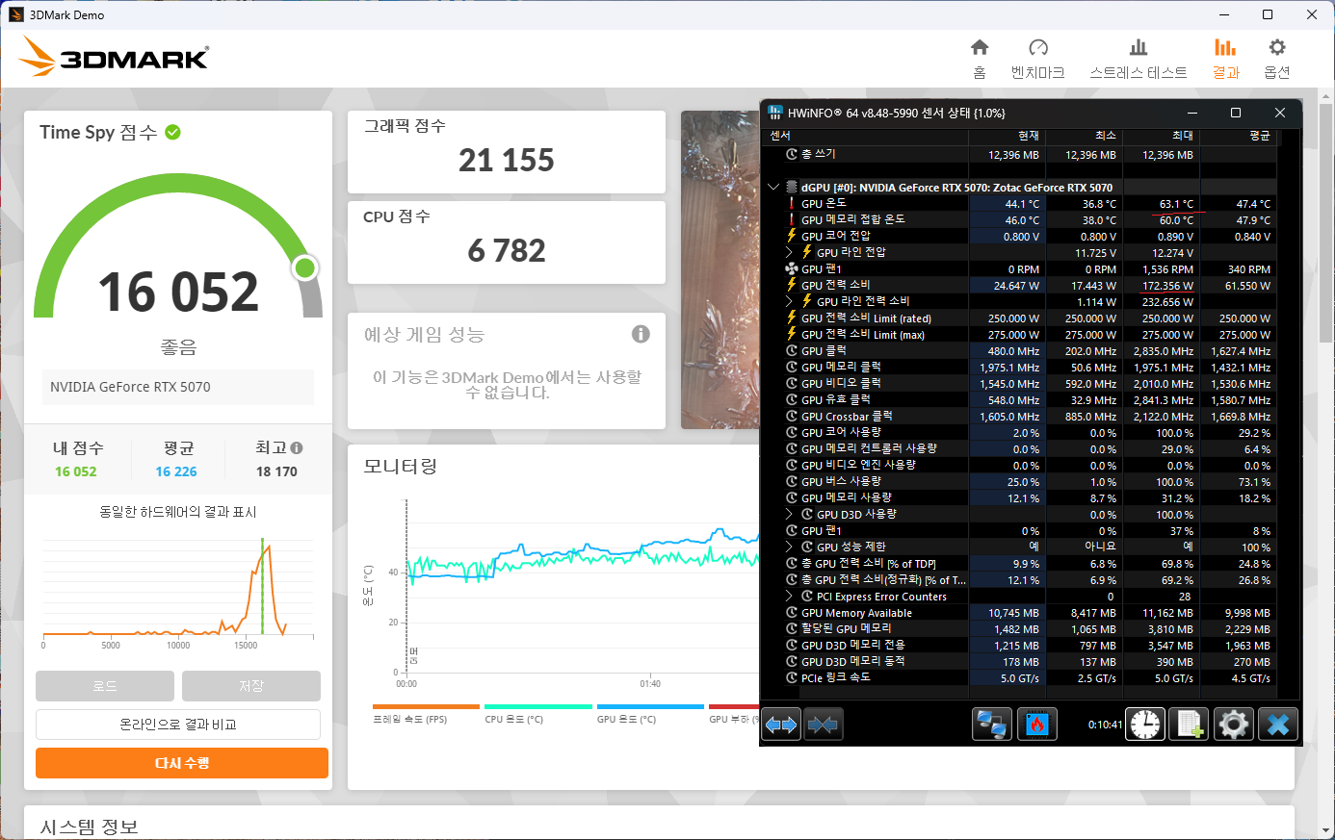Select the PCIe 링크 속도 row label
Image resolution: width=1335 pixels, height=840 pixels.
pos(836,677)
